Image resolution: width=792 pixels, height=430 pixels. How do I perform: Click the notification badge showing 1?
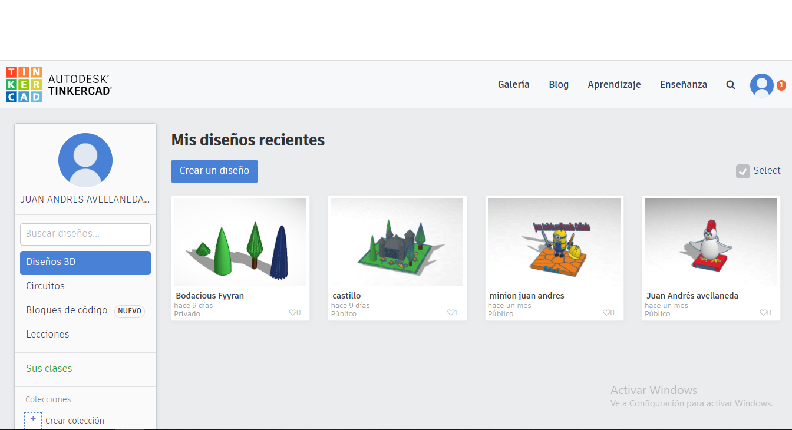[x=781, y=85]
